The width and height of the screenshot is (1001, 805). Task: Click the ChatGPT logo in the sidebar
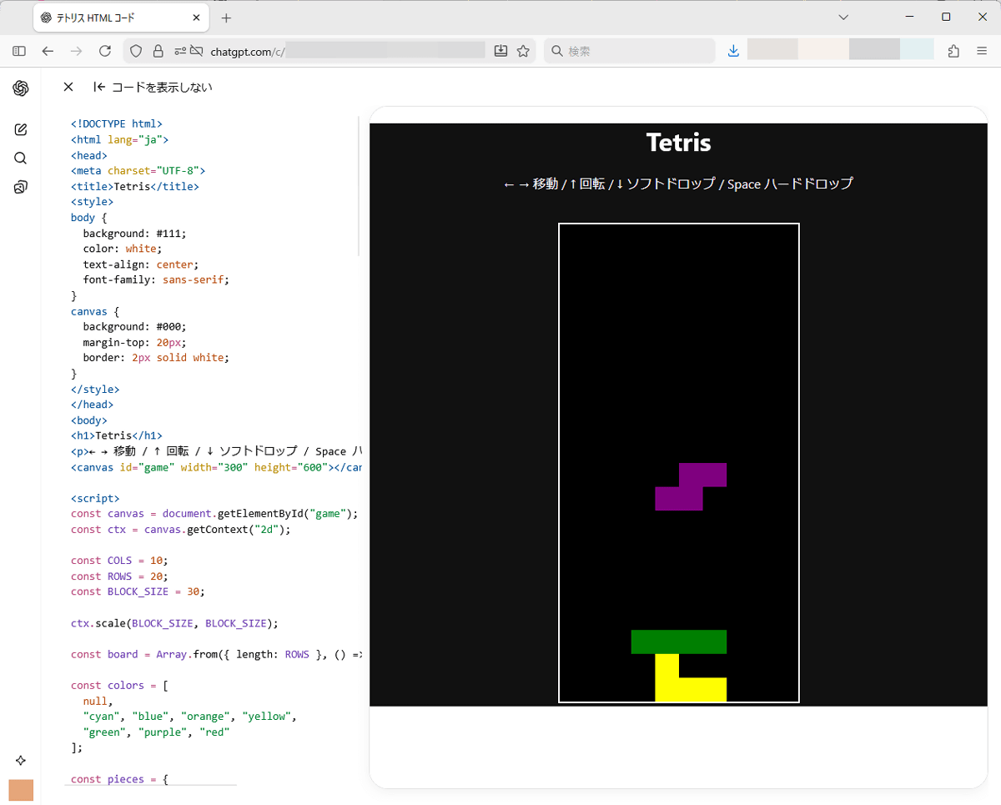(x=21, y=88)
